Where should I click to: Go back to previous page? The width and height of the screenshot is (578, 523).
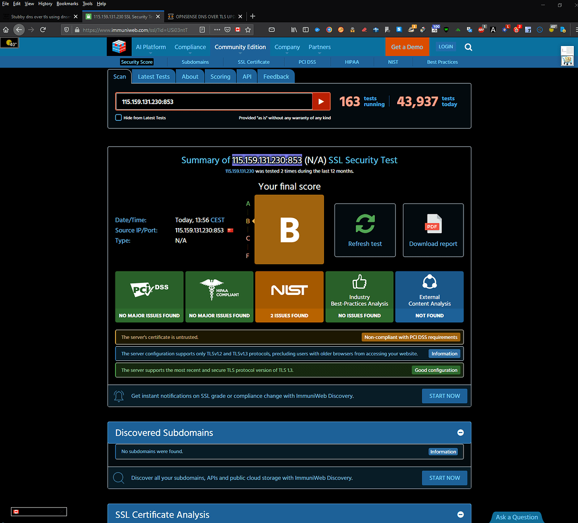tap(19, 30)
